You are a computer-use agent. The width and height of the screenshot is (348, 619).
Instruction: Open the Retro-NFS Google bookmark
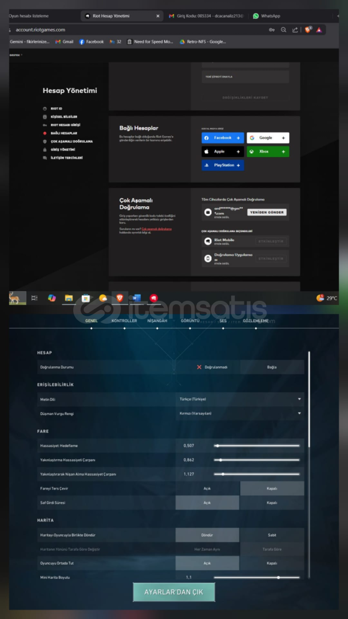203,42
